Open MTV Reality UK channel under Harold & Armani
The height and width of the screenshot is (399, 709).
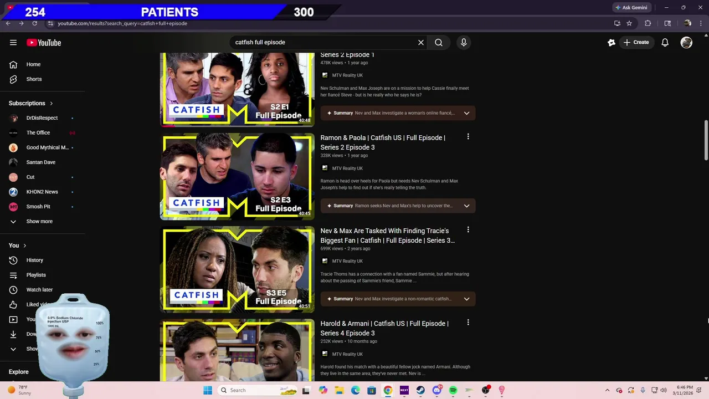point(347,354)
